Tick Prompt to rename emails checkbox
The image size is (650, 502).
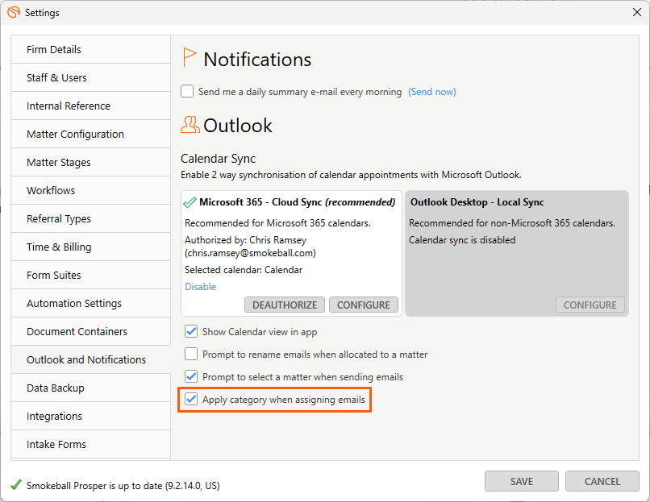(x=191, y=354)
